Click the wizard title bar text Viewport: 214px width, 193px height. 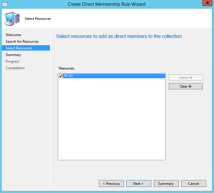[106, 4]
